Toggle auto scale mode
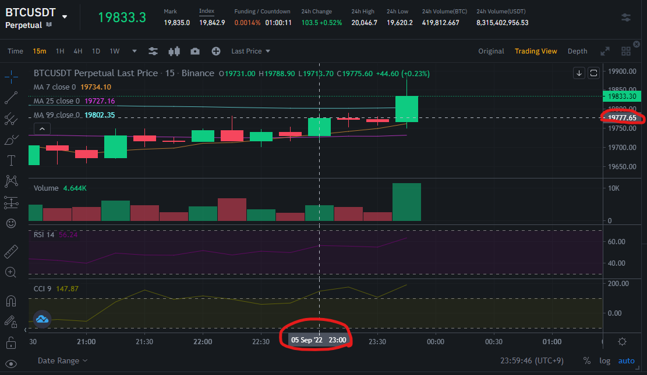The image size is (647, 375). click(626, 360)
